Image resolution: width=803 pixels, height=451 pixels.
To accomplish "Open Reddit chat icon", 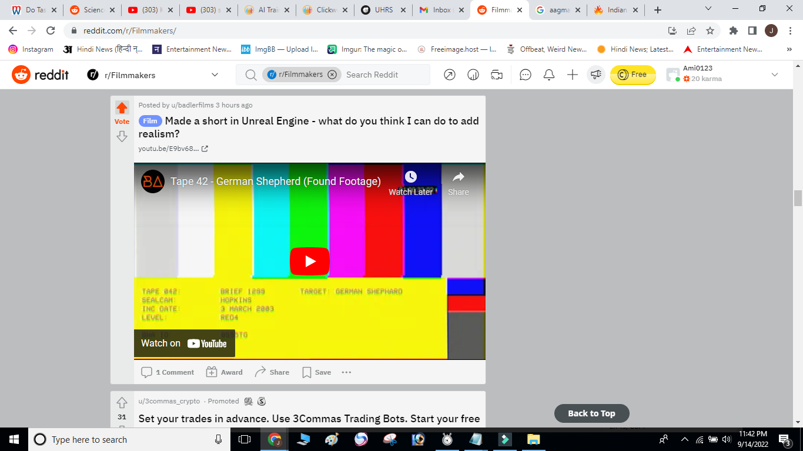I will point(526,75).
